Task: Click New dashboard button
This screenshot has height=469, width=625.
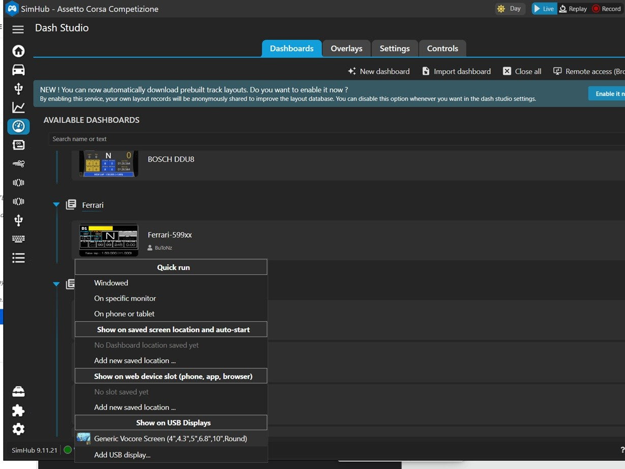Action: pos(378,71)
